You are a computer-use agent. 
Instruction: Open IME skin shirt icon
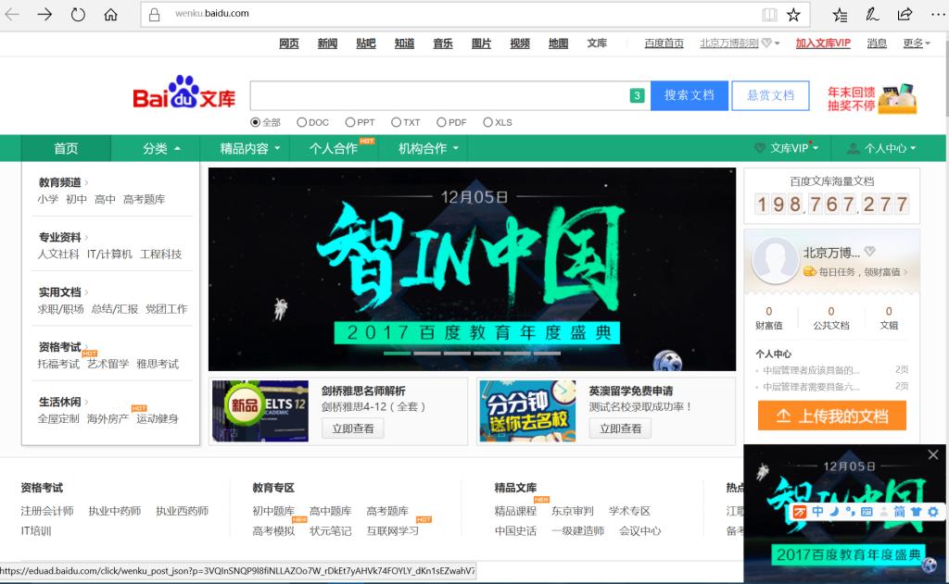point(917,512)
